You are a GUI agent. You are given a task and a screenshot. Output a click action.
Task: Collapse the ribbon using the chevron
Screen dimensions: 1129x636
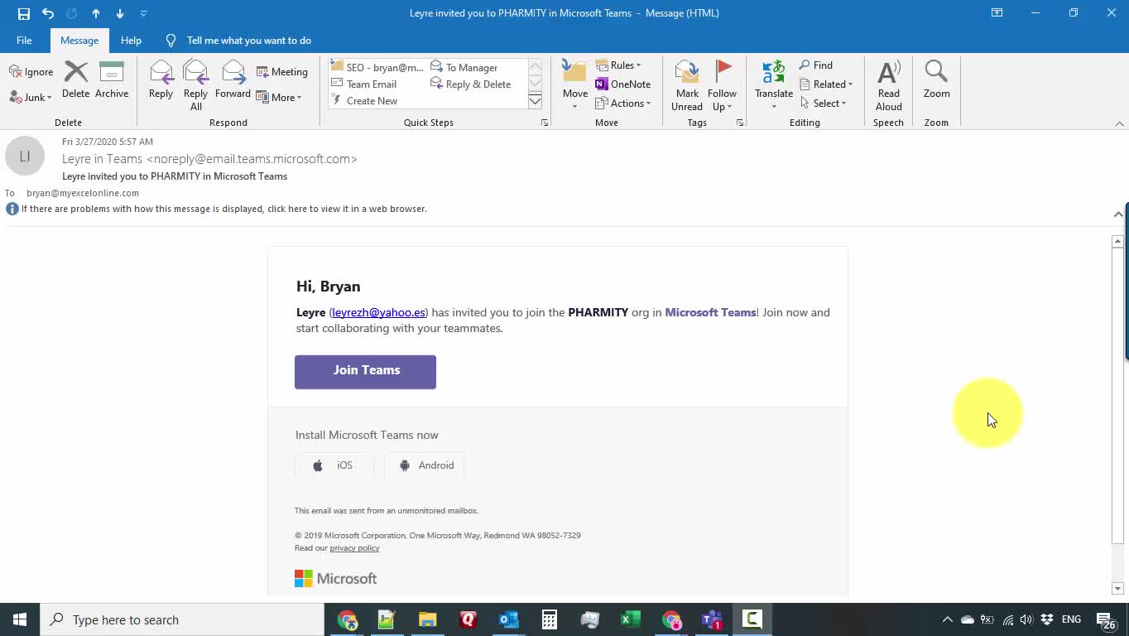click(x=1119, y=123)
